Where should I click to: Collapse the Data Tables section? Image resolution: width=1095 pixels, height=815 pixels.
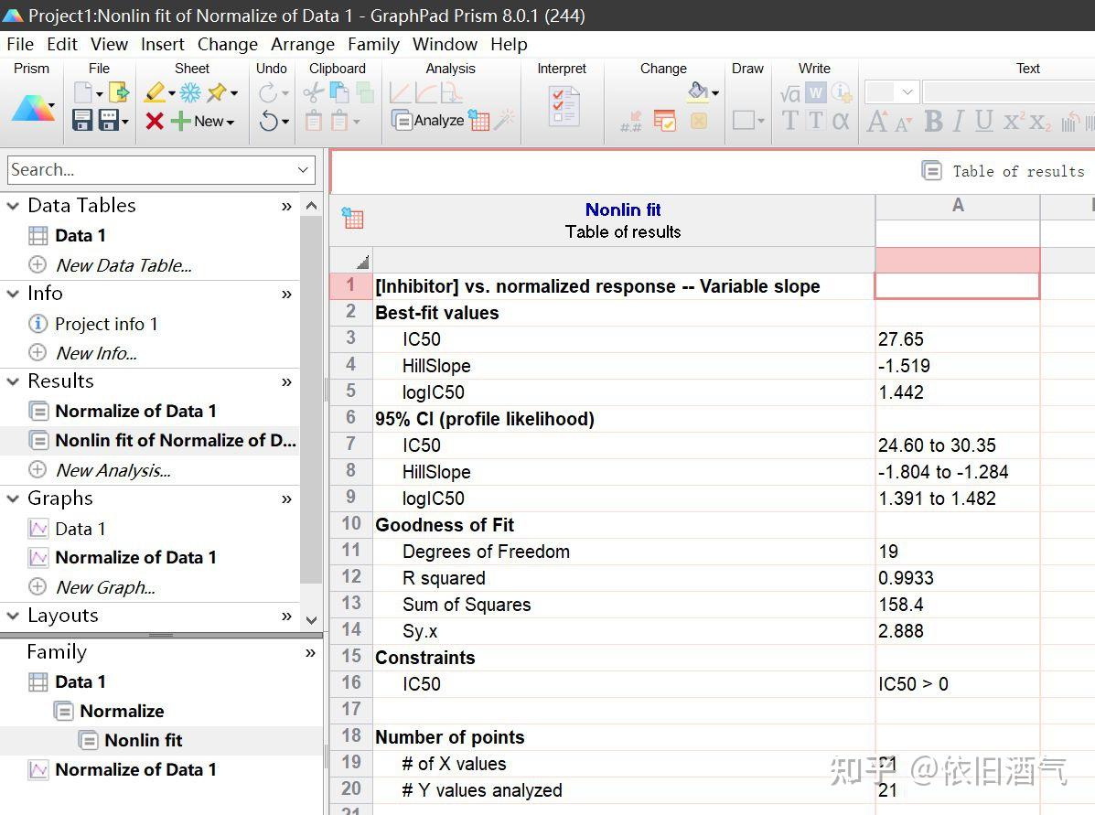pos(13,206)
